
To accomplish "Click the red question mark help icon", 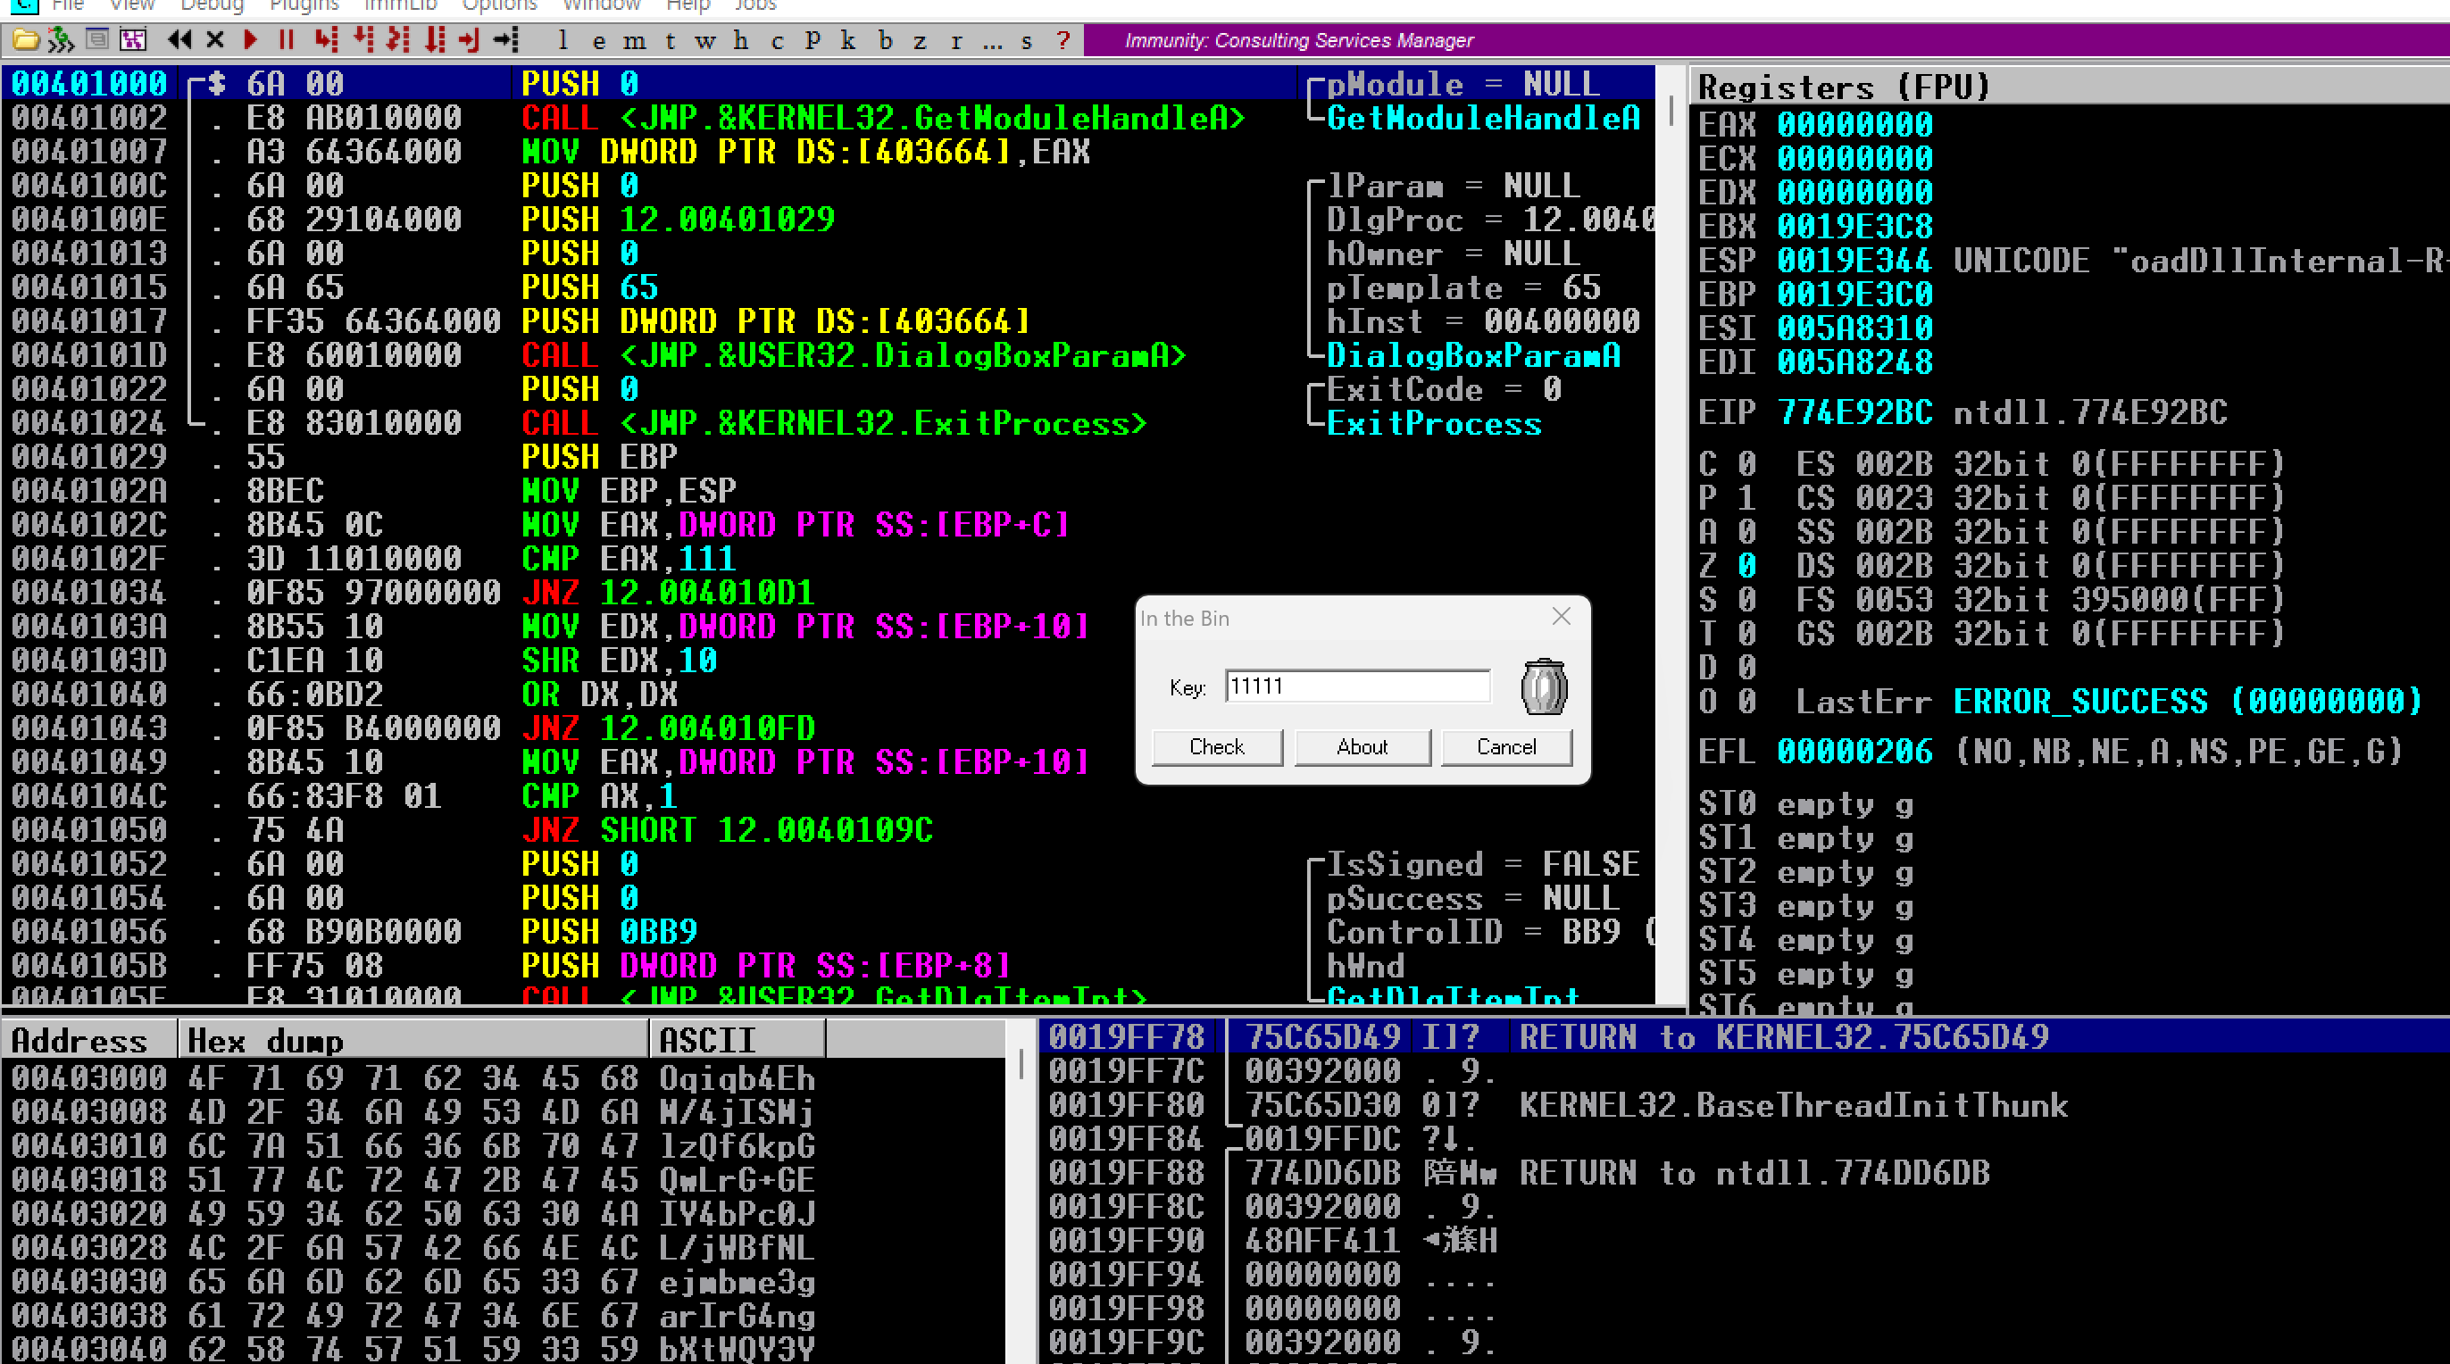I will 1063,41.
